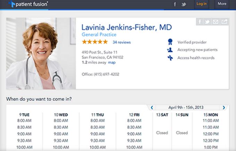The height and width of the screenshot is (151, 236).
Task: Click the 11 THU column header
Action: tap(98, 115)
